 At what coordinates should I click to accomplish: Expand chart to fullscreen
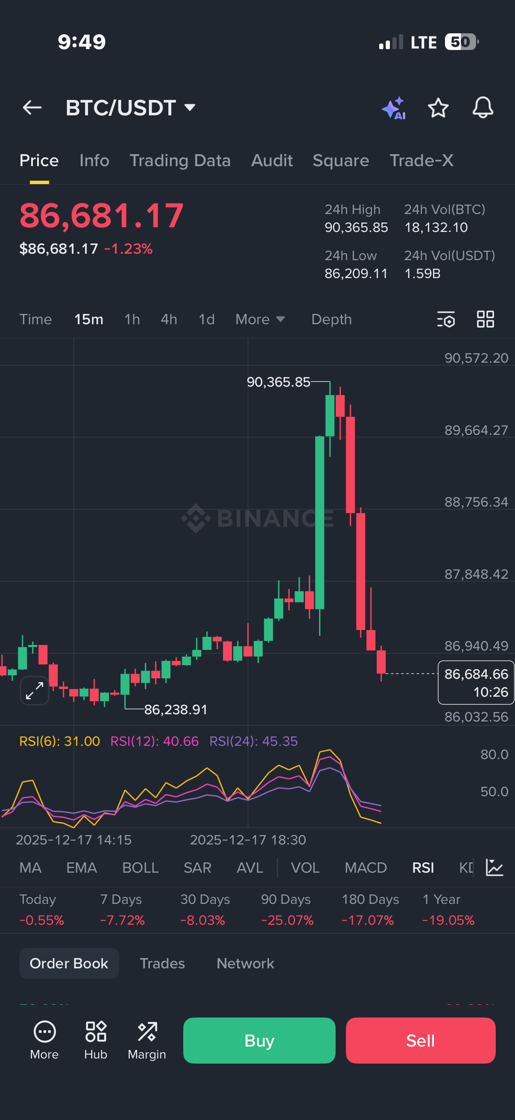[x=34, y=690]
